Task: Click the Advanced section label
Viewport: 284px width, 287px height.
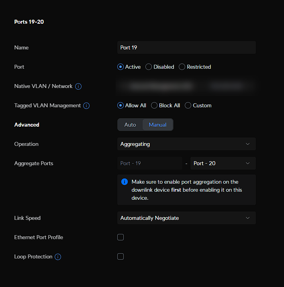Action: point(27,125)
